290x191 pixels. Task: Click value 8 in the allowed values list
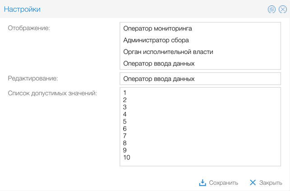pyautogui.click(x=125, y=143)
